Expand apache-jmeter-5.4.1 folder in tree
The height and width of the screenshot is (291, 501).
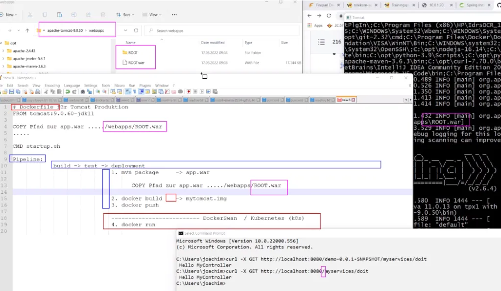pyautogui.click(x=3, y=59)
